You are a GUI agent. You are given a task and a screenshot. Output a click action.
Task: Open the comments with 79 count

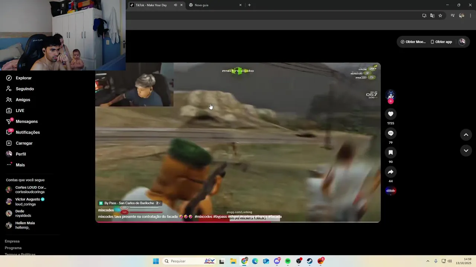tap(390, 133)
